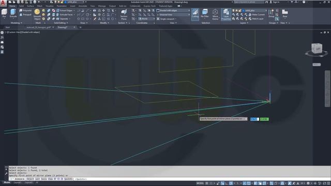
Task: Open the AutoCAD application menu button
Action: click(x=3, y=4)
